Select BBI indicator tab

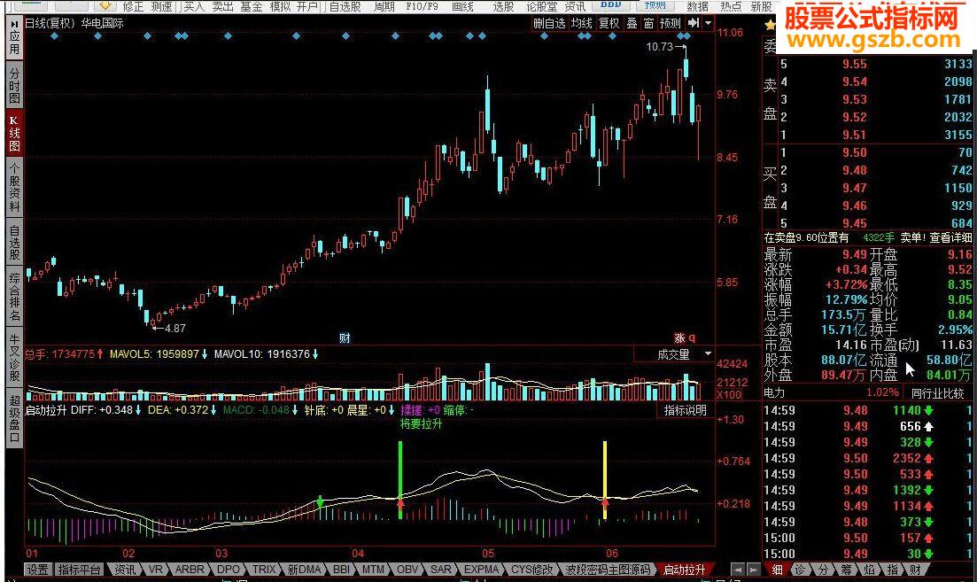(x=341, y=570)
